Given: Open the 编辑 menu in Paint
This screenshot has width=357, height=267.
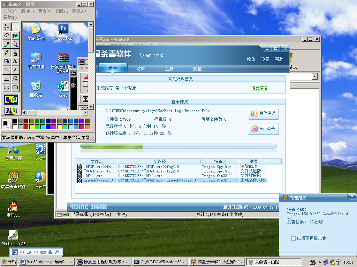Looking at the screenshot, I should click(27, 11).
